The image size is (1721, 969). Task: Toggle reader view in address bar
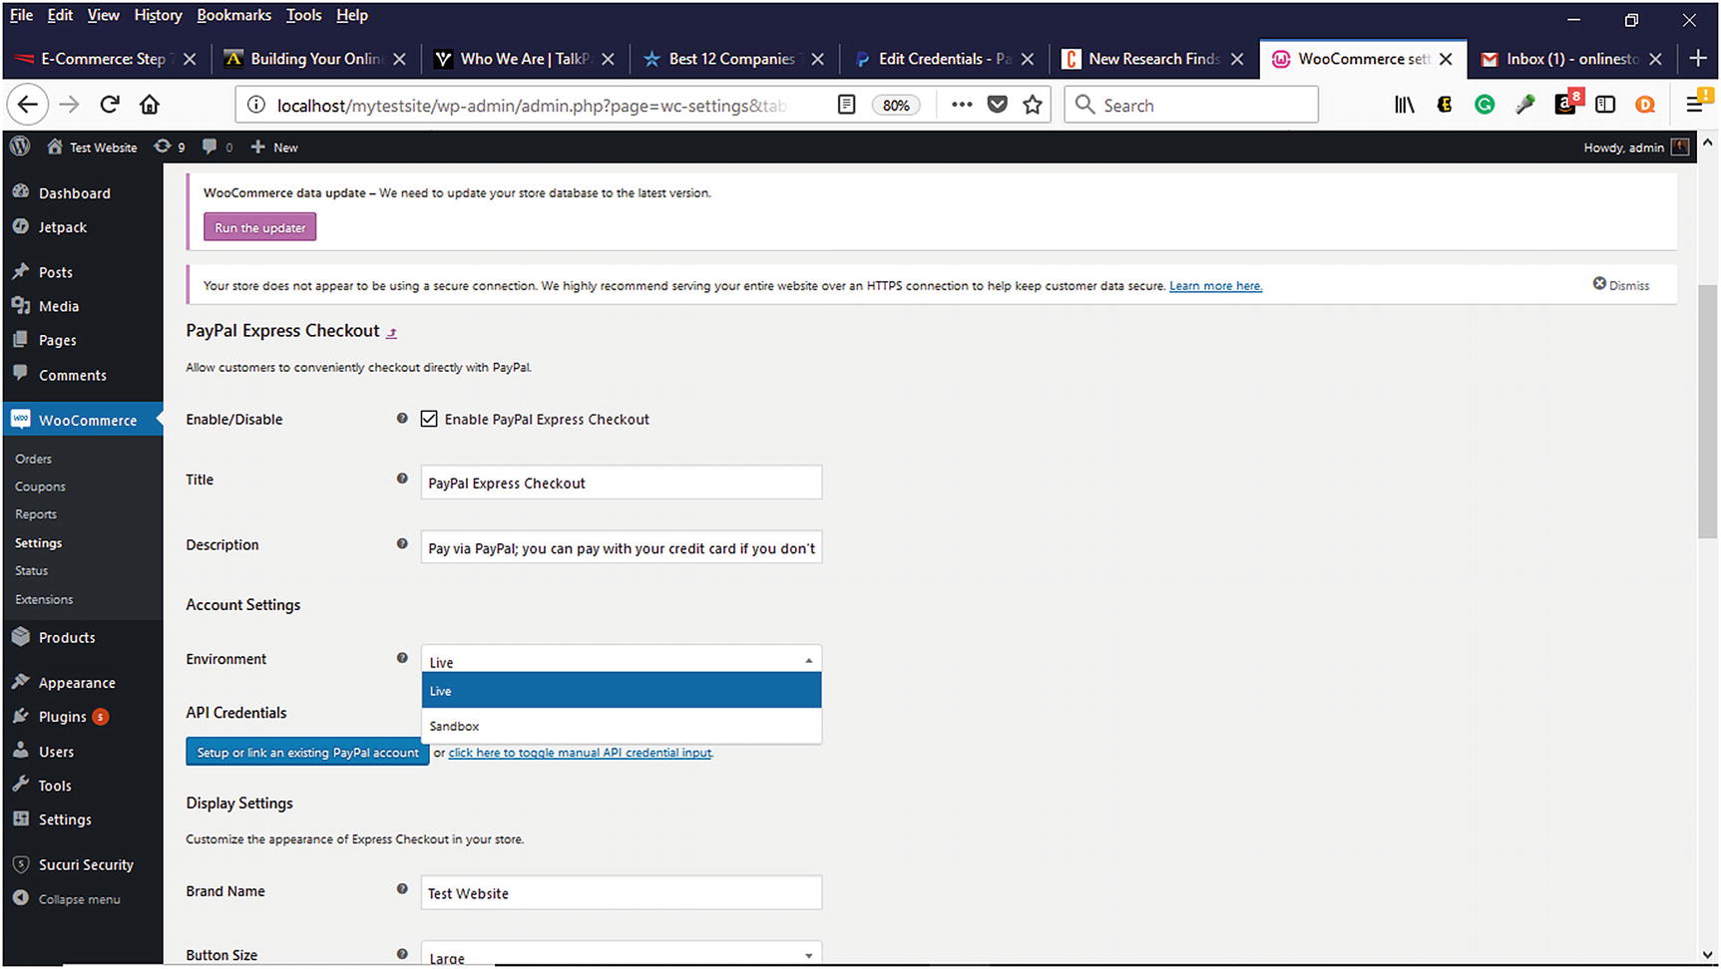(846, 105)
